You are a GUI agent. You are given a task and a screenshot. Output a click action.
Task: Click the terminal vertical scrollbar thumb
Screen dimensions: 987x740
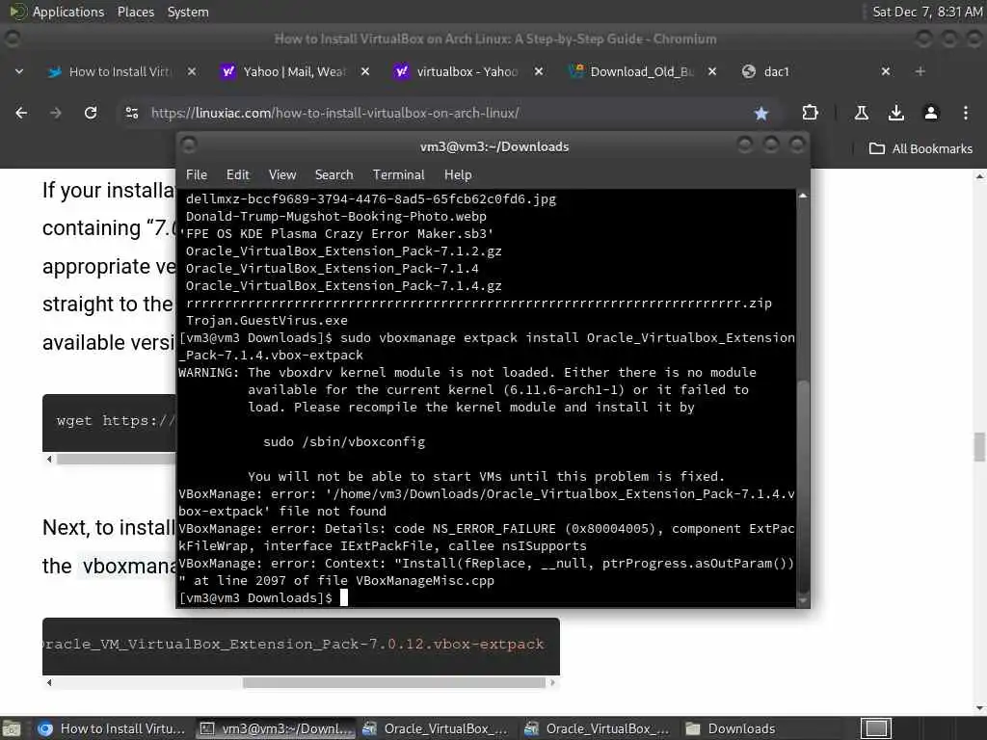pyautogui.click(x=803, y=485)
